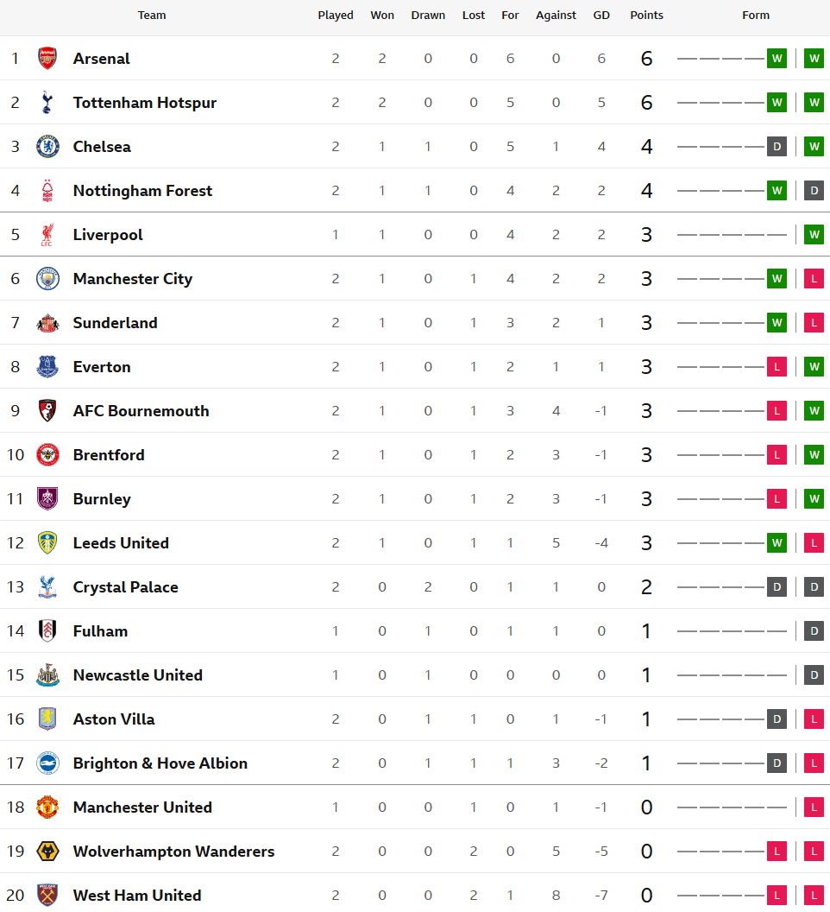The width and height of the screenshot is (830, 912).
Task: Click the Manchester United crest
Action: (x=47, y=807)
